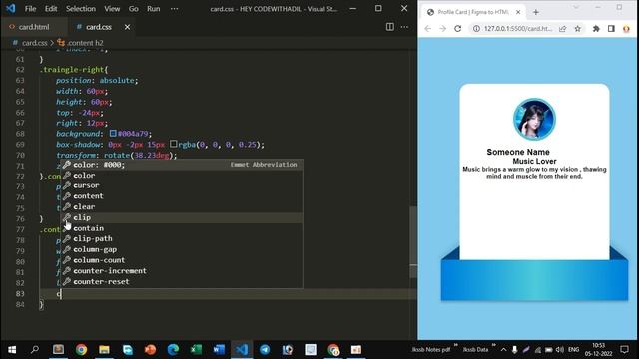Open the File menu
This screenshot has width=639, height=359.
point(30,9)
